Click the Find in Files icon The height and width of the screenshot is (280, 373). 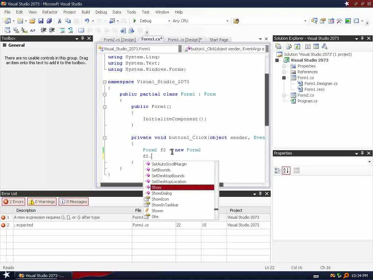pos(236,21)
